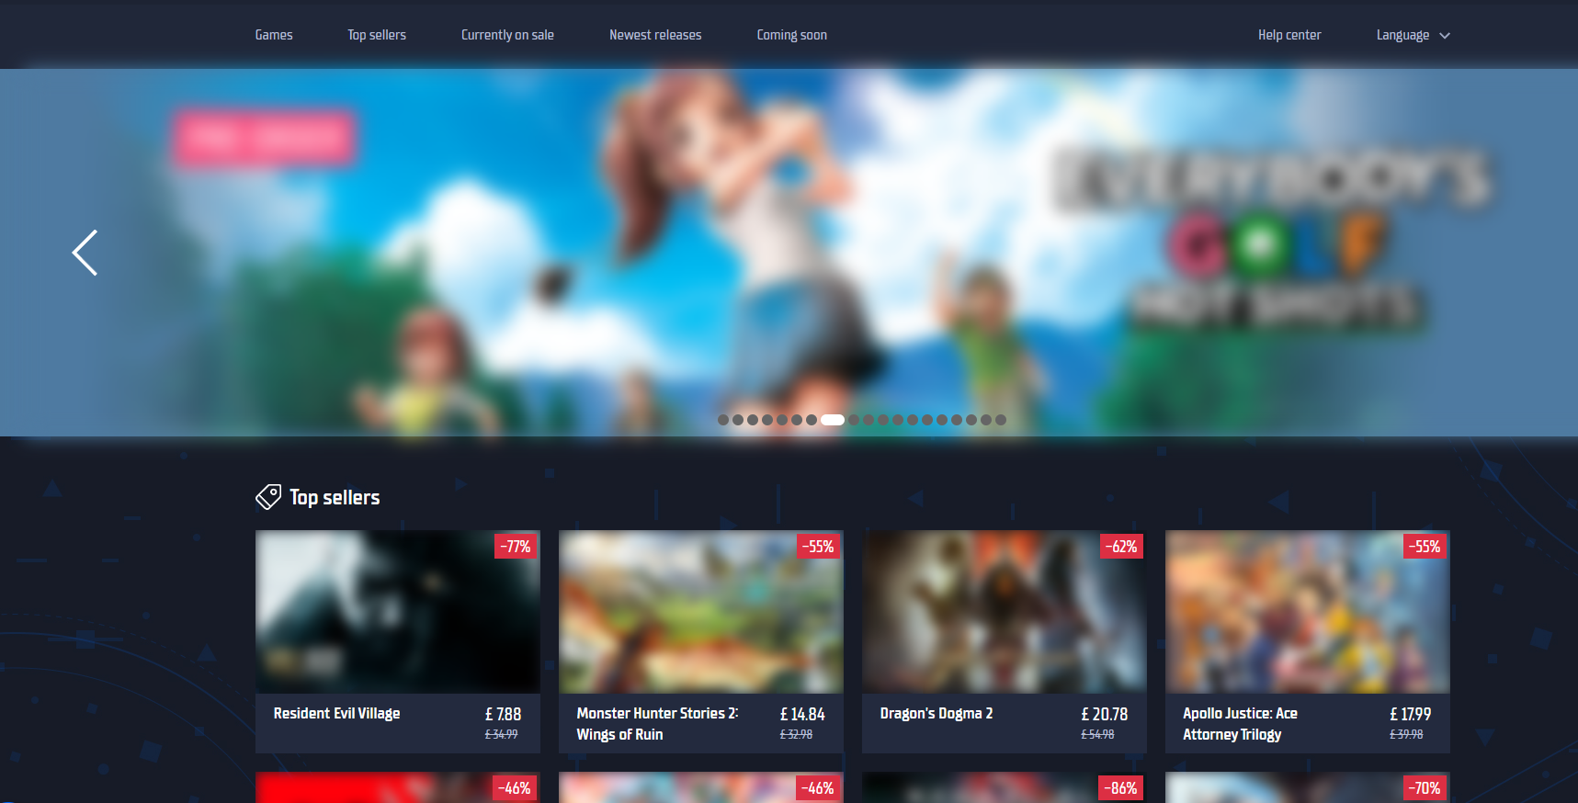Click the struck-through £ 34.99 original price
Viewport: 1578px width, 803px height.
[502, 734]
